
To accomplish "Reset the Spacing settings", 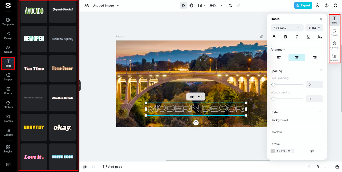I will [321, 71].
